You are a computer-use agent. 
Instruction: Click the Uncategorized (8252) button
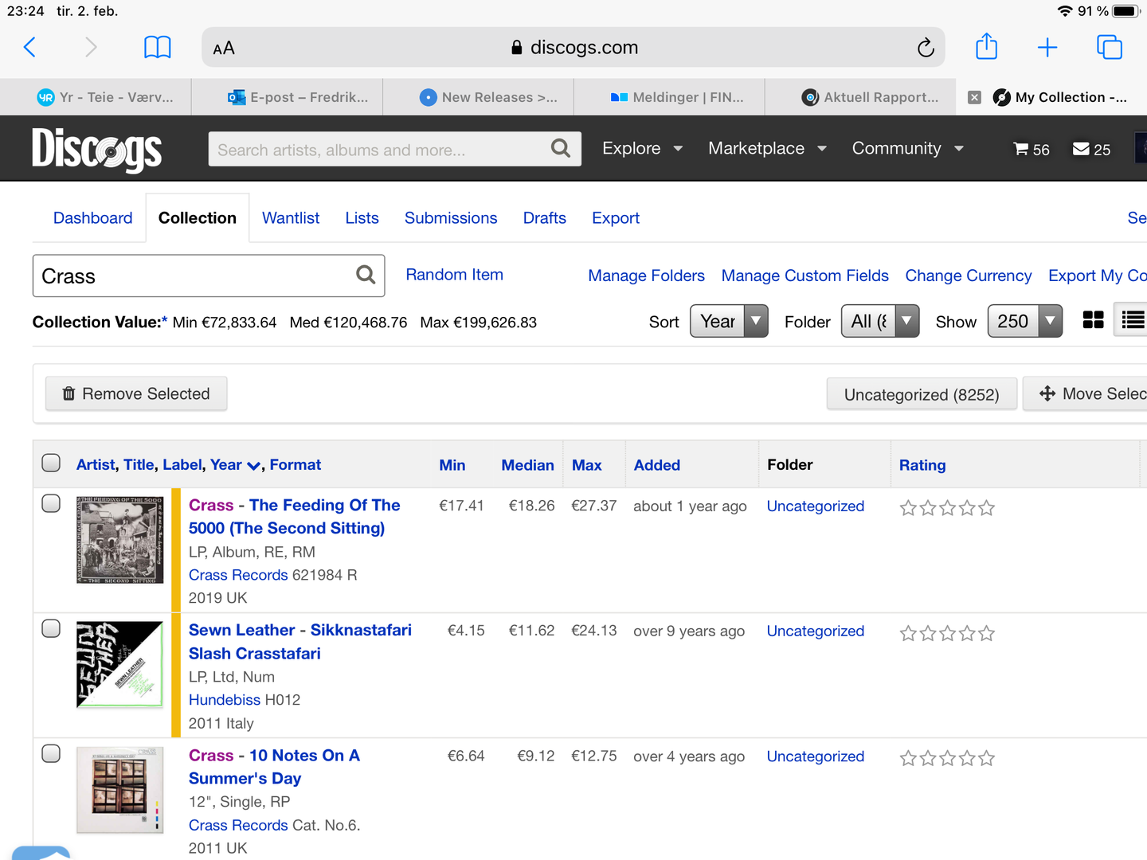[x=922, y=394]
